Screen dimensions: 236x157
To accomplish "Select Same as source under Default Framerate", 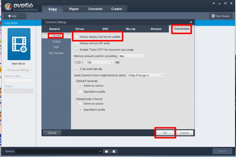I will point(81,85).
